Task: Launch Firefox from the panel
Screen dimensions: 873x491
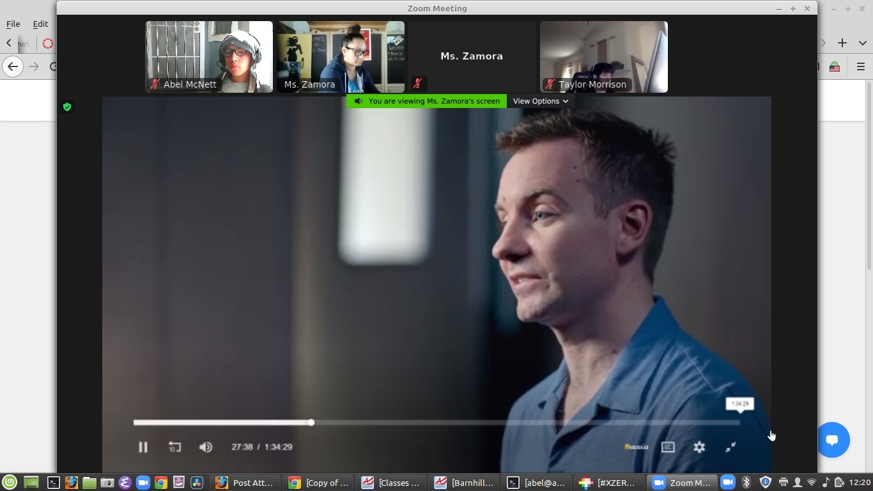Action: coord(72,483)
